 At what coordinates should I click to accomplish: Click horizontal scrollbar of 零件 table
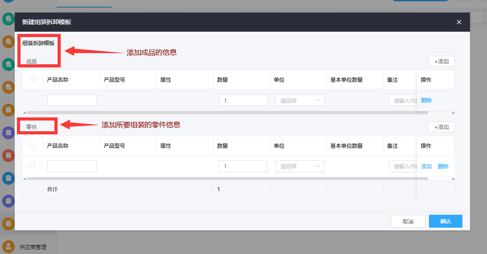tap(227, 179)
